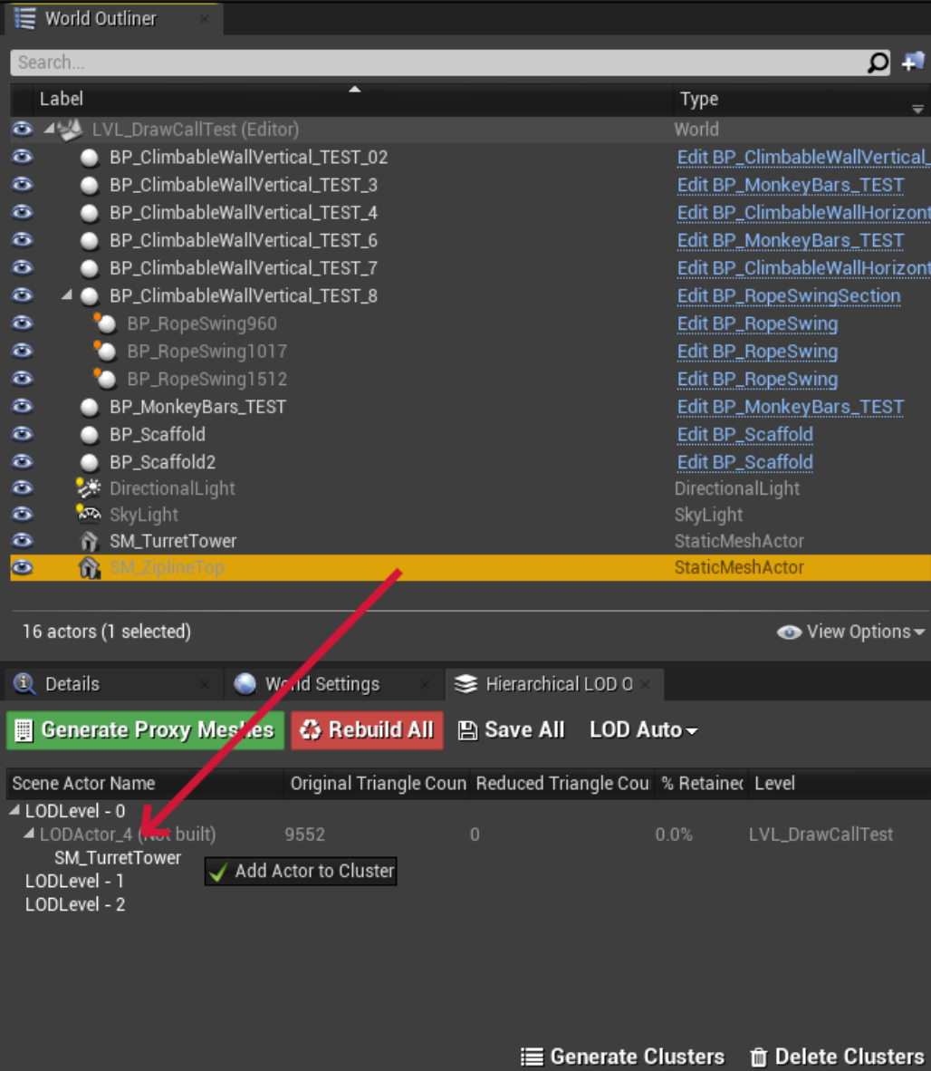This screenshot has width=931, height=1071.
Task: Open the LOD Auto dropdown
Action: 643,729
